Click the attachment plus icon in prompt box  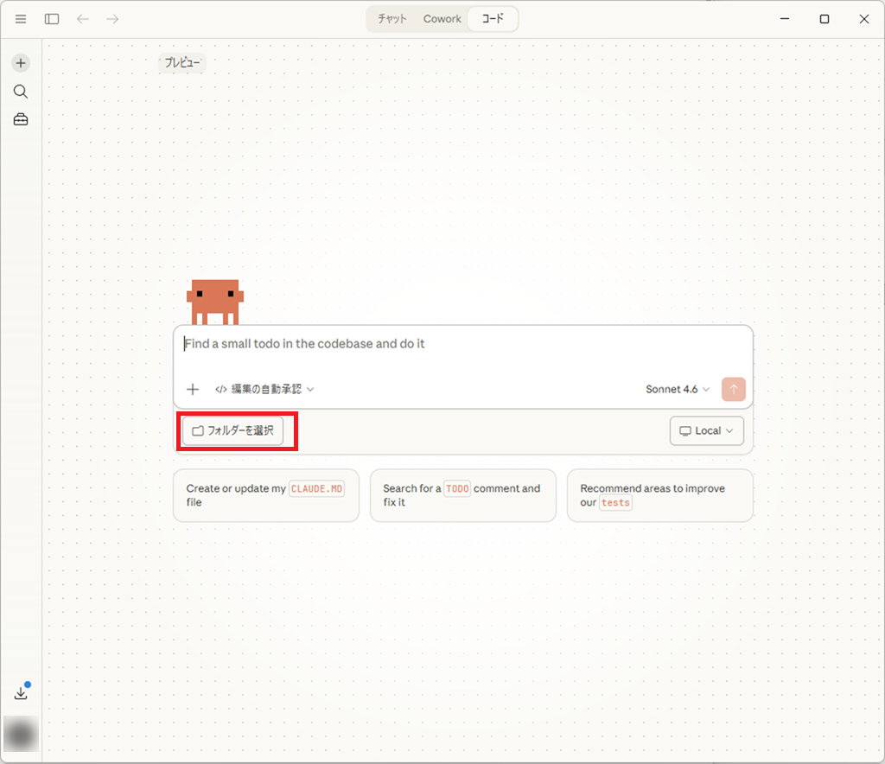pyautogui.click(x=193, y=389)
